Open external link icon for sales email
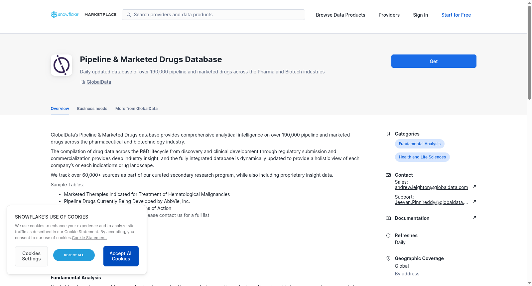This screenshot has height=286, width=532. (x=474, y=187)
